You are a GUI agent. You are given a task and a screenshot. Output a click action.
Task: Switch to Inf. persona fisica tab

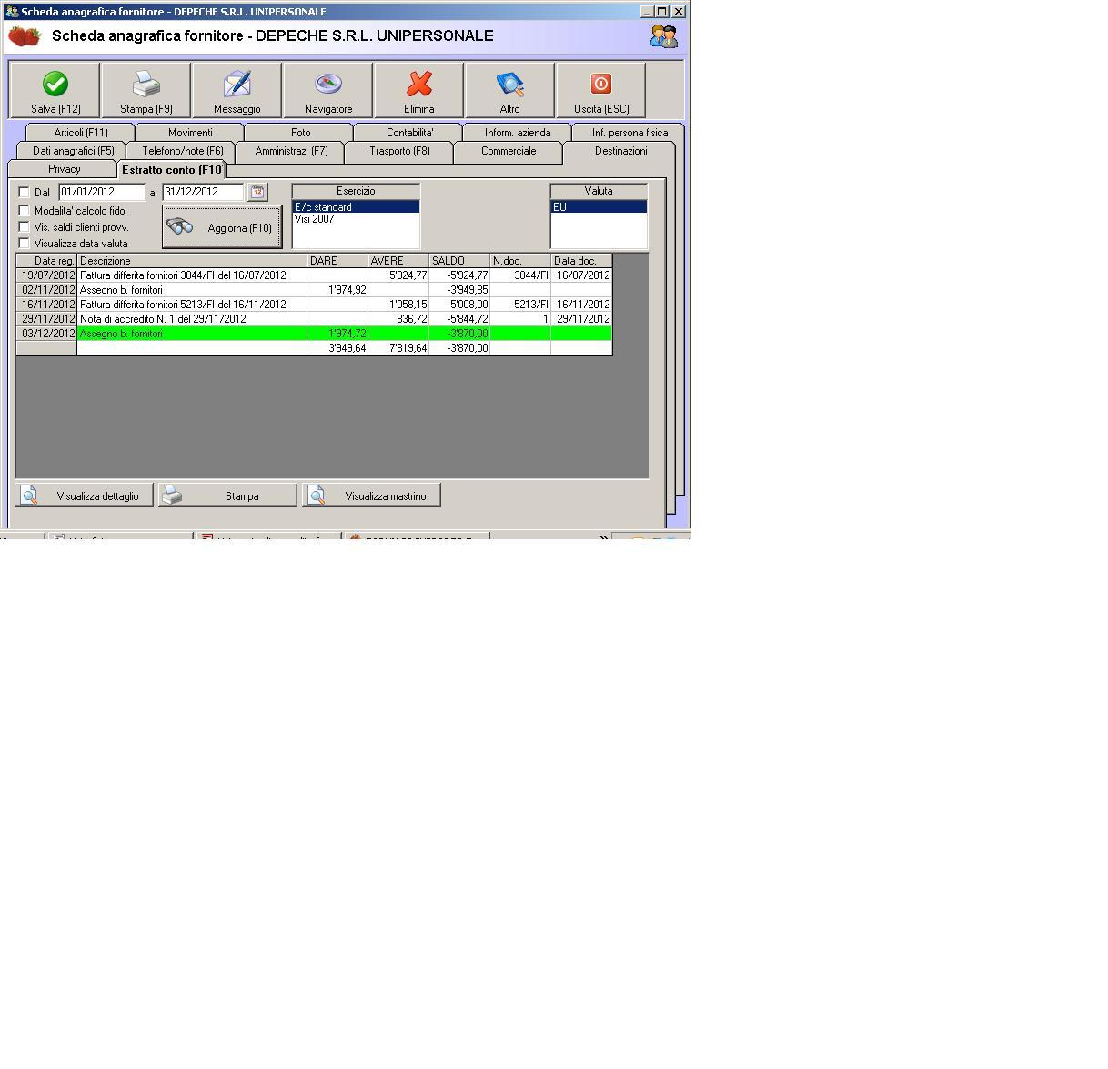coord(630,133)
